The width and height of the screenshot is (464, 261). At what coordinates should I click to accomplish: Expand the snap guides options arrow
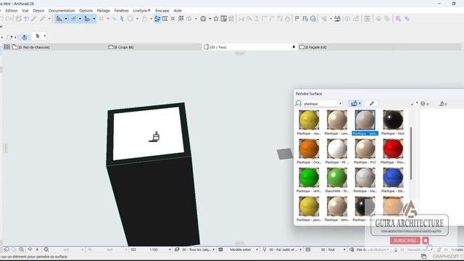80,19
